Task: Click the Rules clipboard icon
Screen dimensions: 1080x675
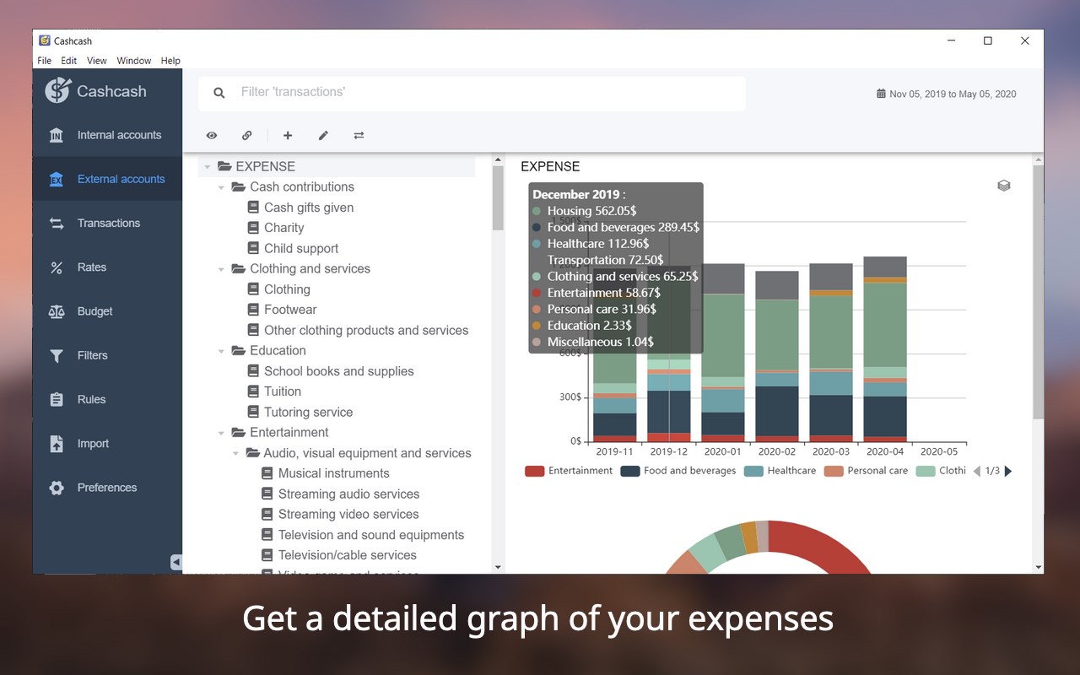Action: click(x=57, y=399)
